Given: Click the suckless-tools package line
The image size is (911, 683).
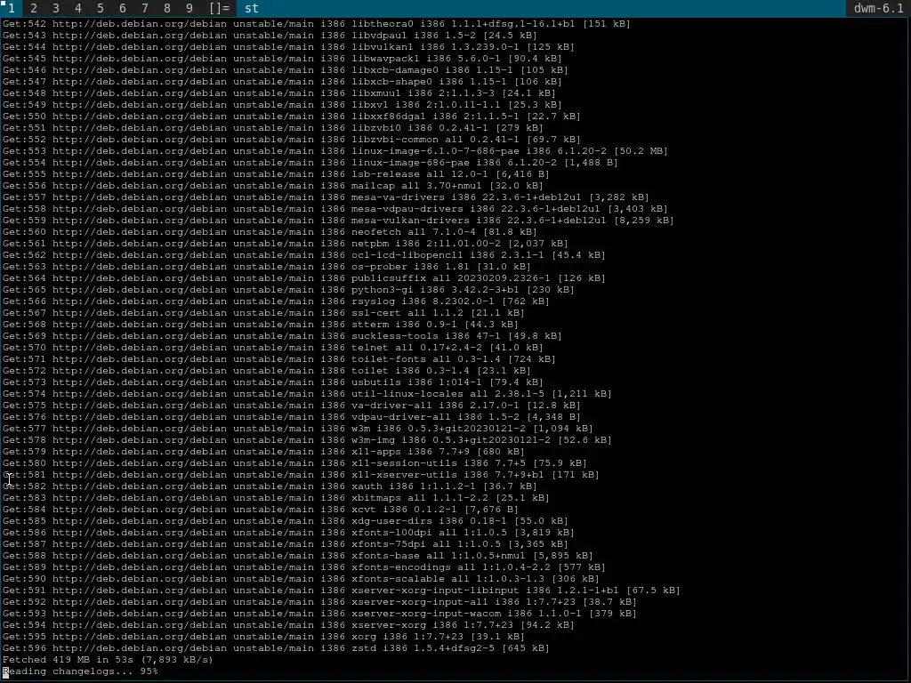Looking at the screenshot, I should [282, 335].
